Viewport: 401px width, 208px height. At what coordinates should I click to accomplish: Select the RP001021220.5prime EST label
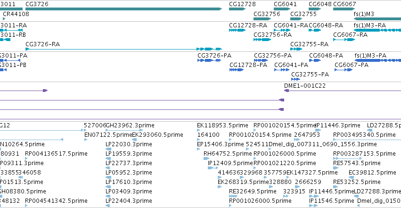coord(285,163)
